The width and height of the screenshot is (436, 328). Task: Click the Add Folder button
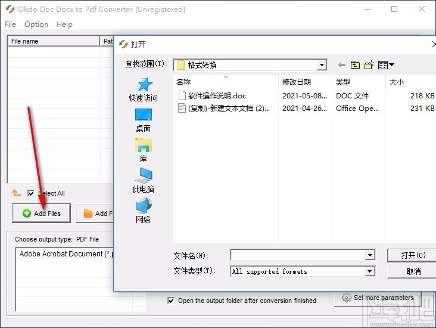click(95, 213)
